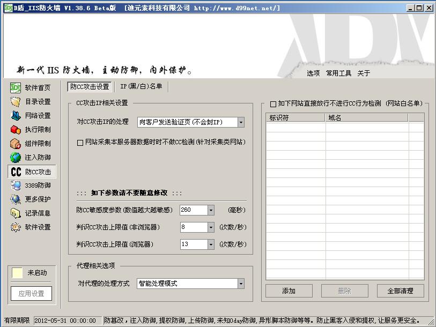Click the status bar description starting 防篡改
Viewport: 436px width, 327px height.
coord(262,321)
